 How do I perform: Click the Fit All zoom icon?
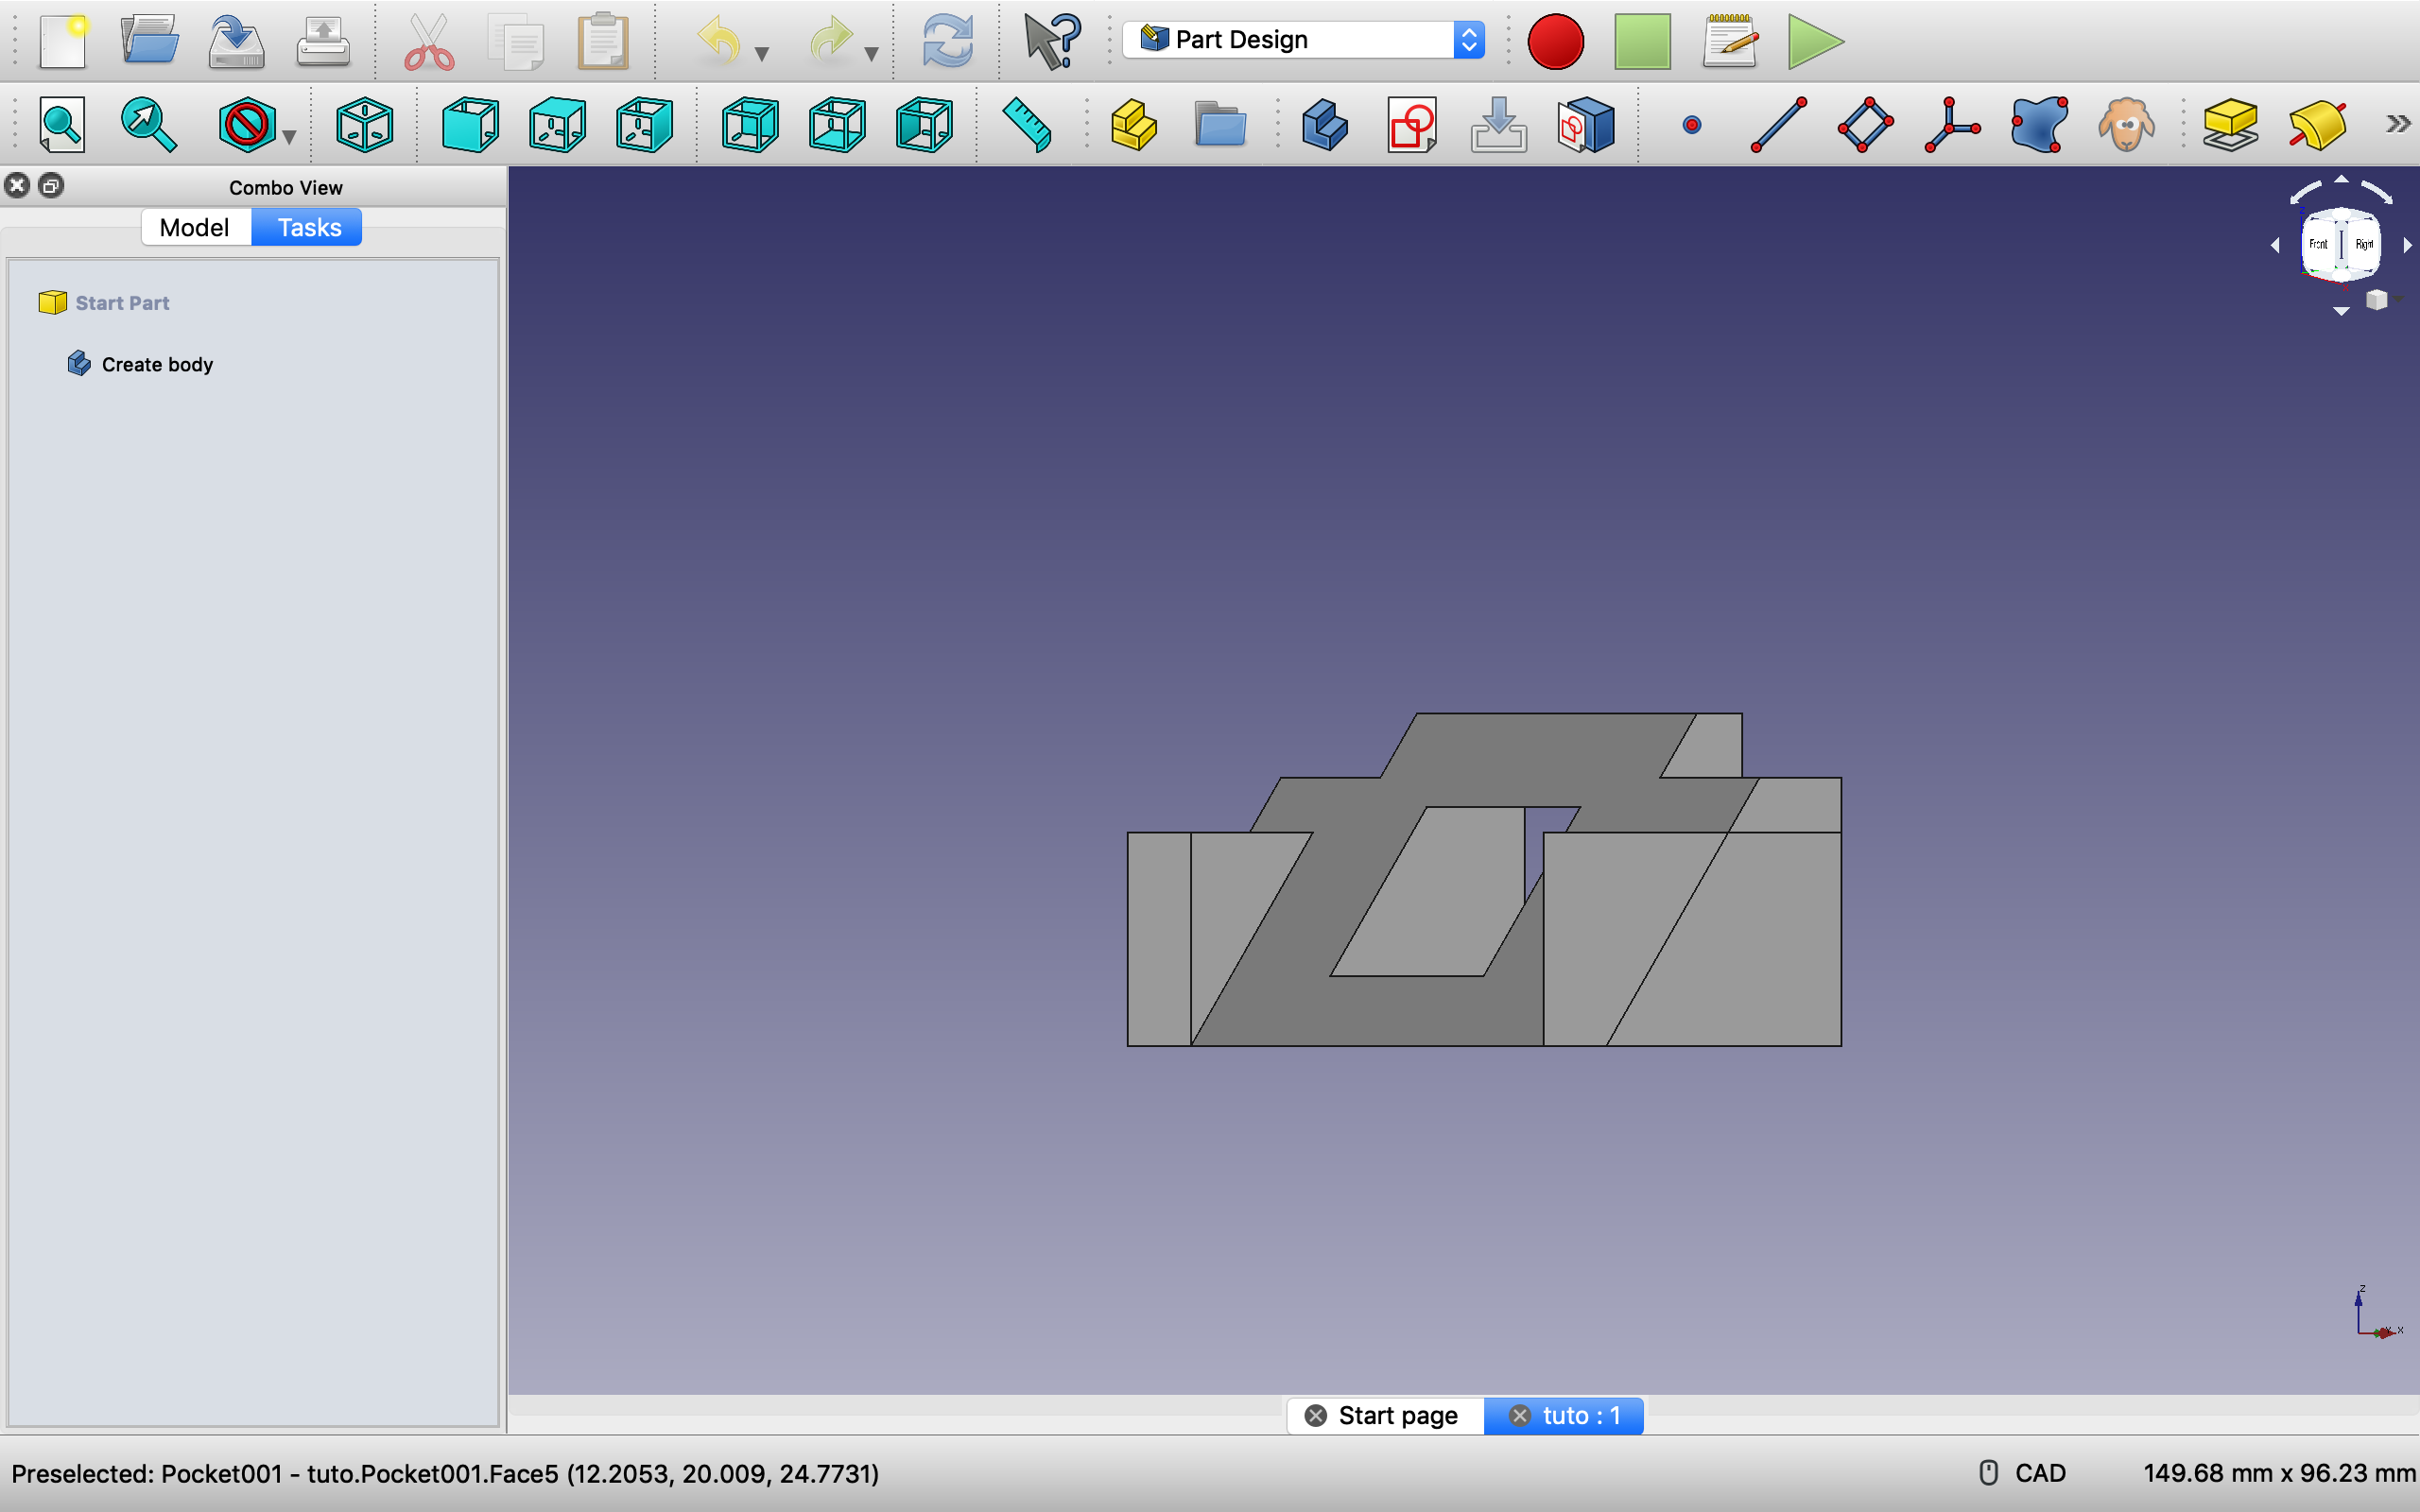tap(62, 125)
